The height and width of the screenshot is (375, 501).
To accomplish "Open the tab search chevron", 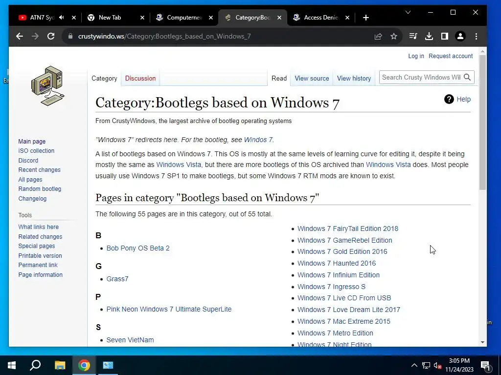I will coord(408,12).
